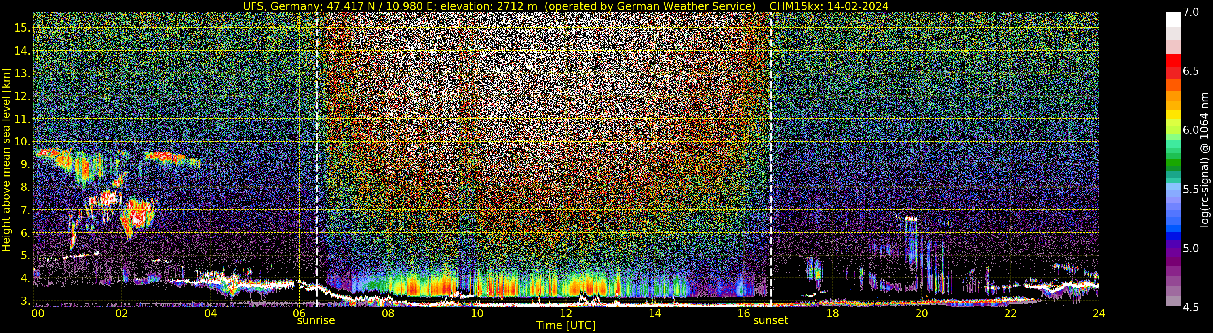This screenshot has width=1213, height=333.
Task: Click the "sunset" label below the time axis
Action: click(771, 321)
